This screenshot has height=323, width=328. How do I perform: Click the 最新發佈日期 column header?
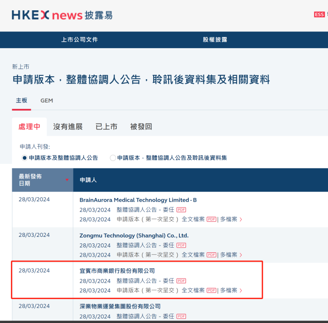click(43, 180)
